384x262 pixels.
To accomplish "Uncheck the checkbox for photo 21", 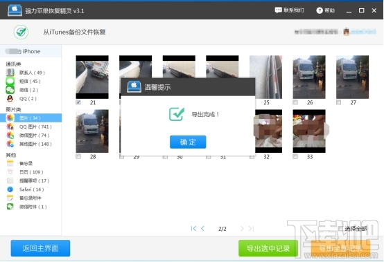I will click(x=78, y=102).
